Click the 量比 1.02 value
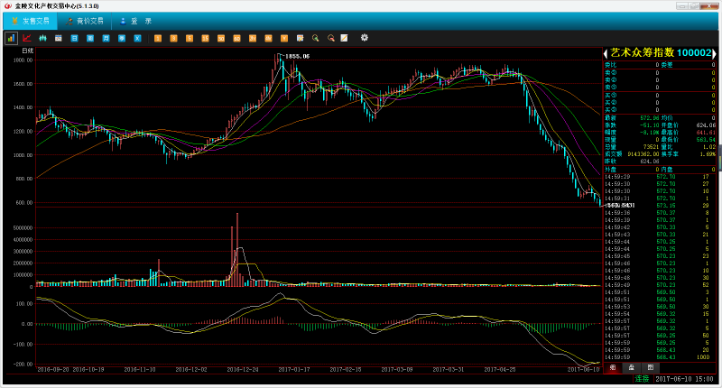This screenshot has width=722, height=388. (709, 147)
